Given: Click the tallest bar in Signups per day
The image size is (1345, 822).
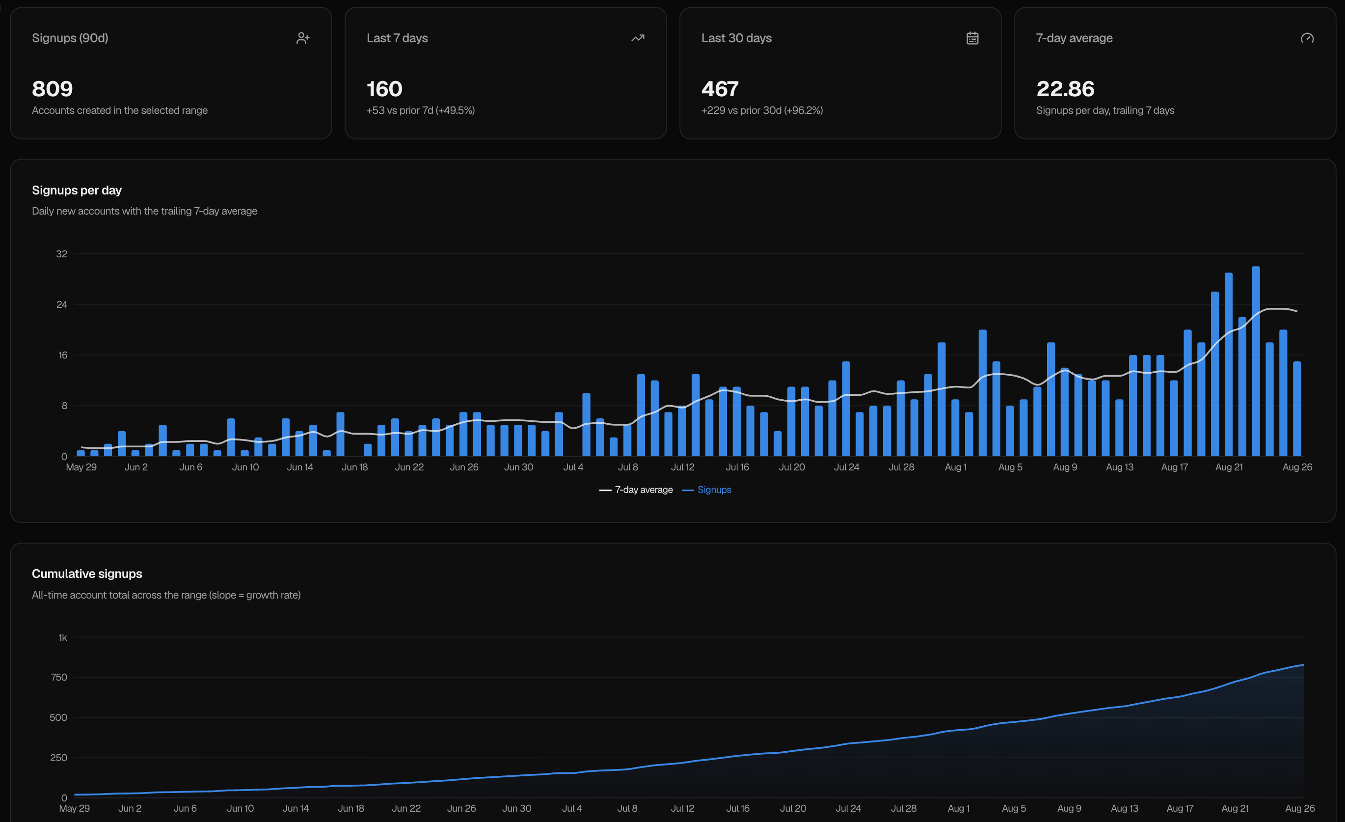Looking at the screenshot, I should coord(1256,361).
